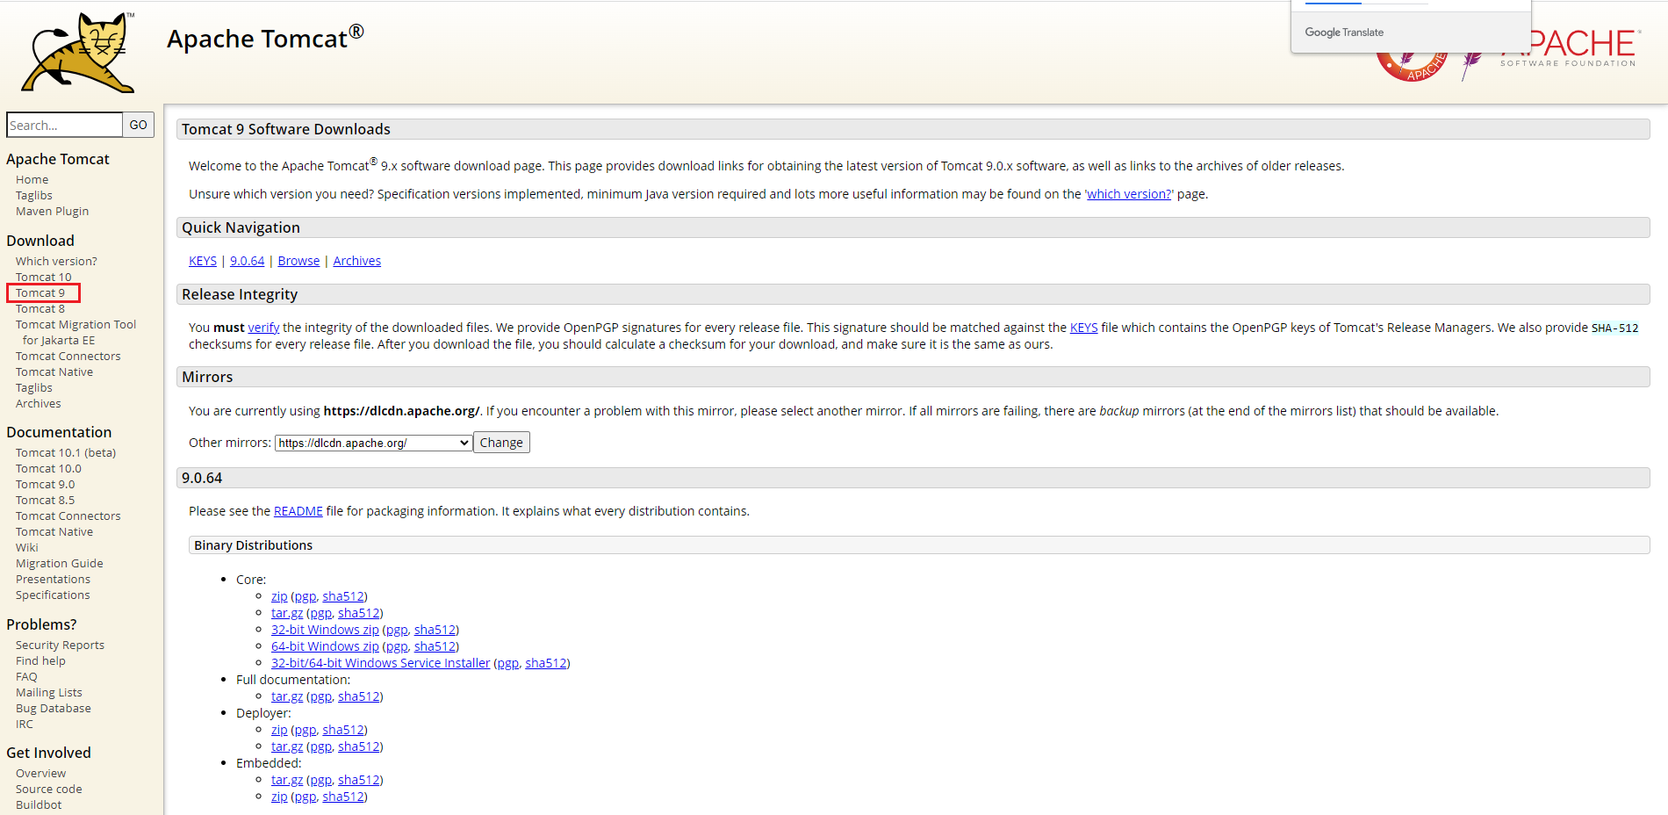Open Home in the sidebar
The height and width of the screenshot is (815, 1668).
click(x=32, y=179)
